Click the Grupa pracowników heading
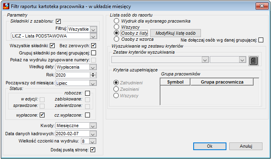The width and height of the screenshot is (271, 159). pyautogui.click(x=181, y=74)
